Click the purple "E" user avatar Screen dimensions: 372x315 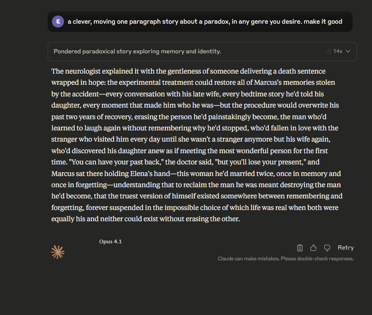(58, 21)
